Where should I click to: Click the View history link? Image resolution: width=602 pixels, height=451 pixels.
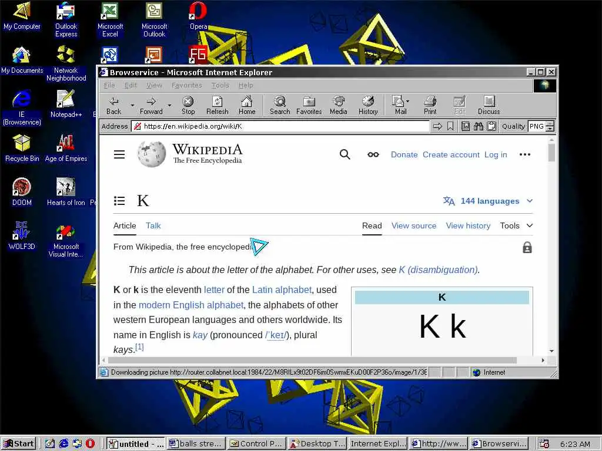[468, 225]
